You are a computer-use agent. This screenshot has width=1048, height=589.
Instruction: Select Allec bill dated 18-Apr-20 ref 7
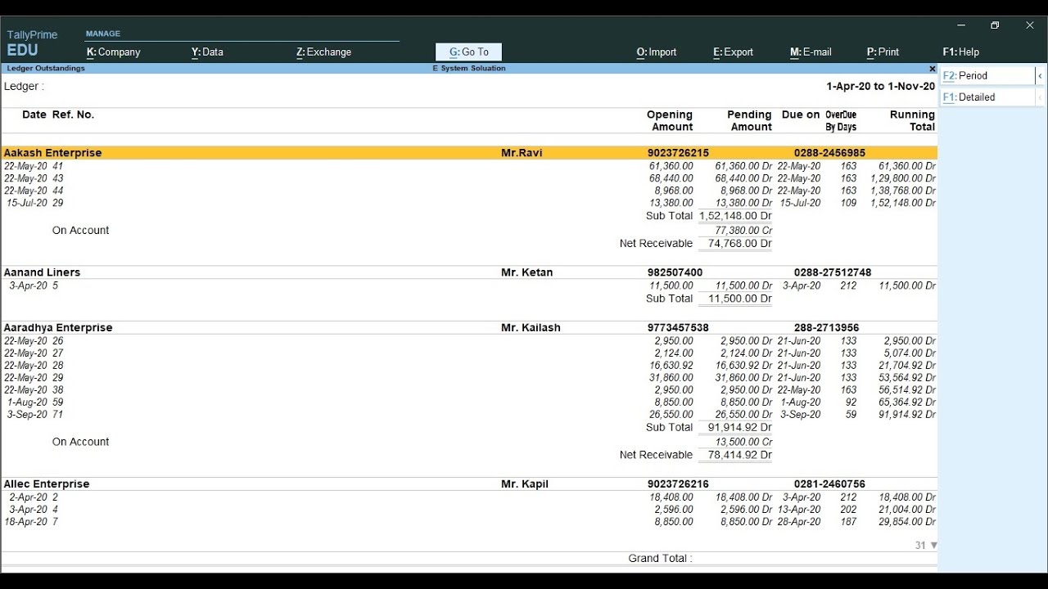click(x=469, y=522)
